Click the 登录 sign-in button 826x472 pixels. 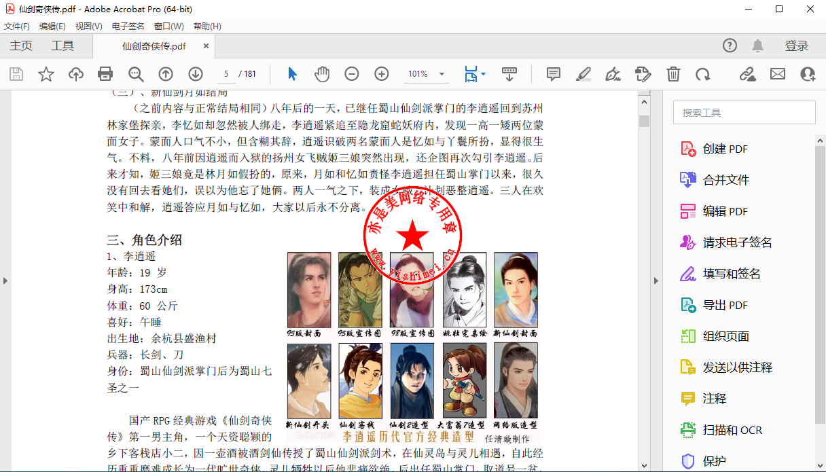(797, 46)
